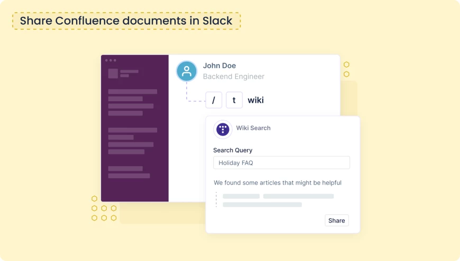The image size is (460, 261).
Task: Focus the Search Query field with Holiday FAQ
Action: pyautogui.click(x=281, y=163)
